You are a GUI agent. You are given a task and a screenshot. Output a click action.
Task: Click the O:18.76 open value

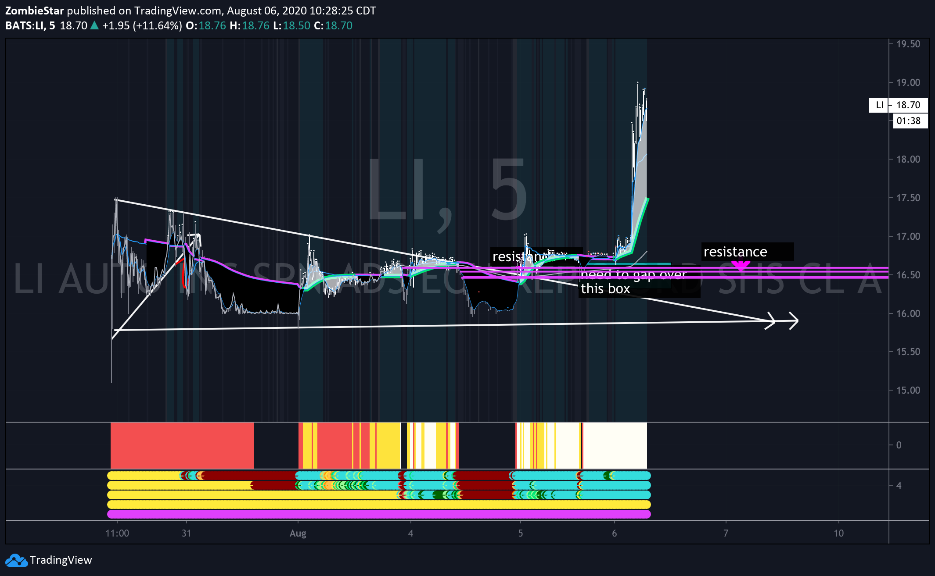tap(206, 25)
